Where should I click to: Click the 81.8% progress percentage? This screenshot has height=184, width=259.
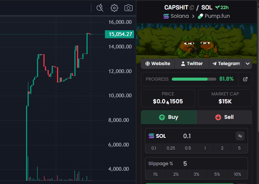point(227,79)
